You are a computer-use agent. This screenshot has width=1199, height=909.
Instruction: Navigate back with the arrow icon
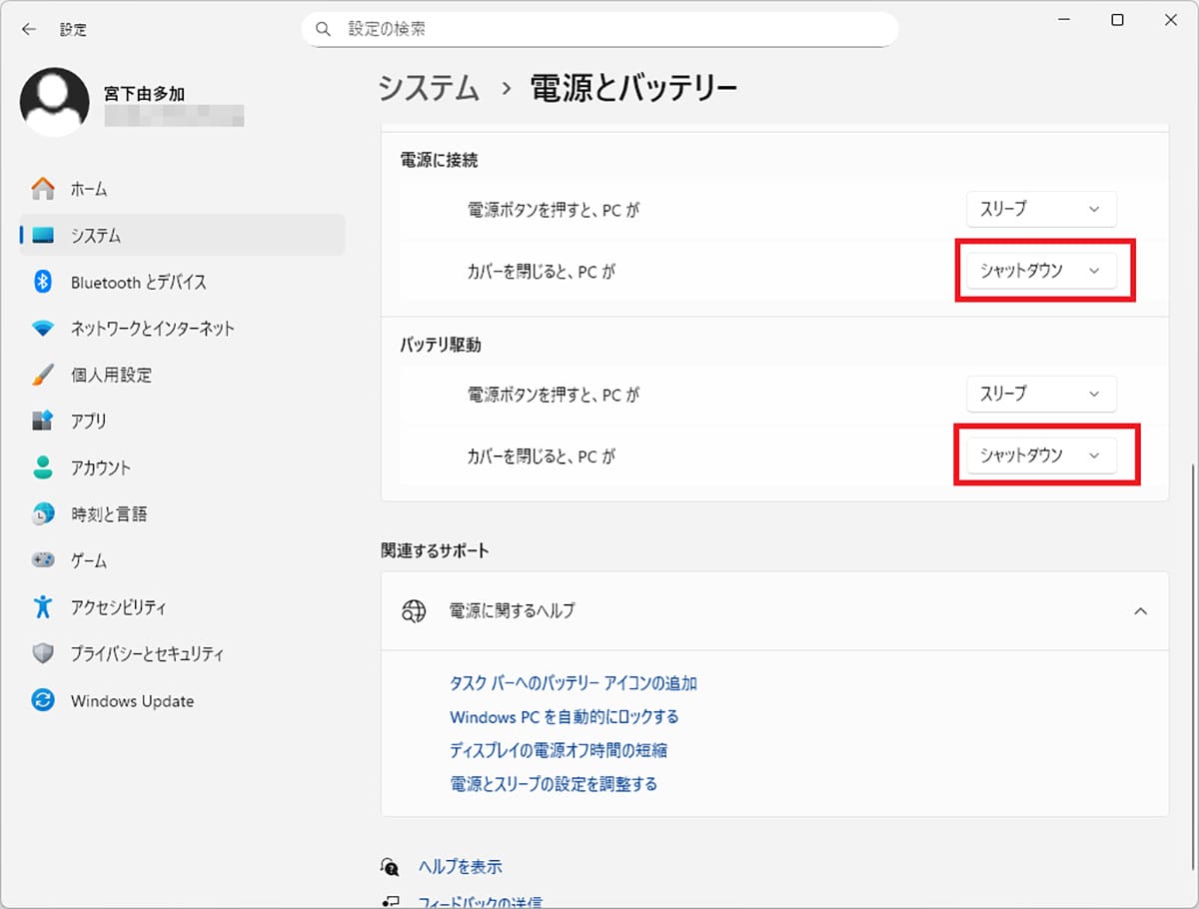tap(28, 29)
